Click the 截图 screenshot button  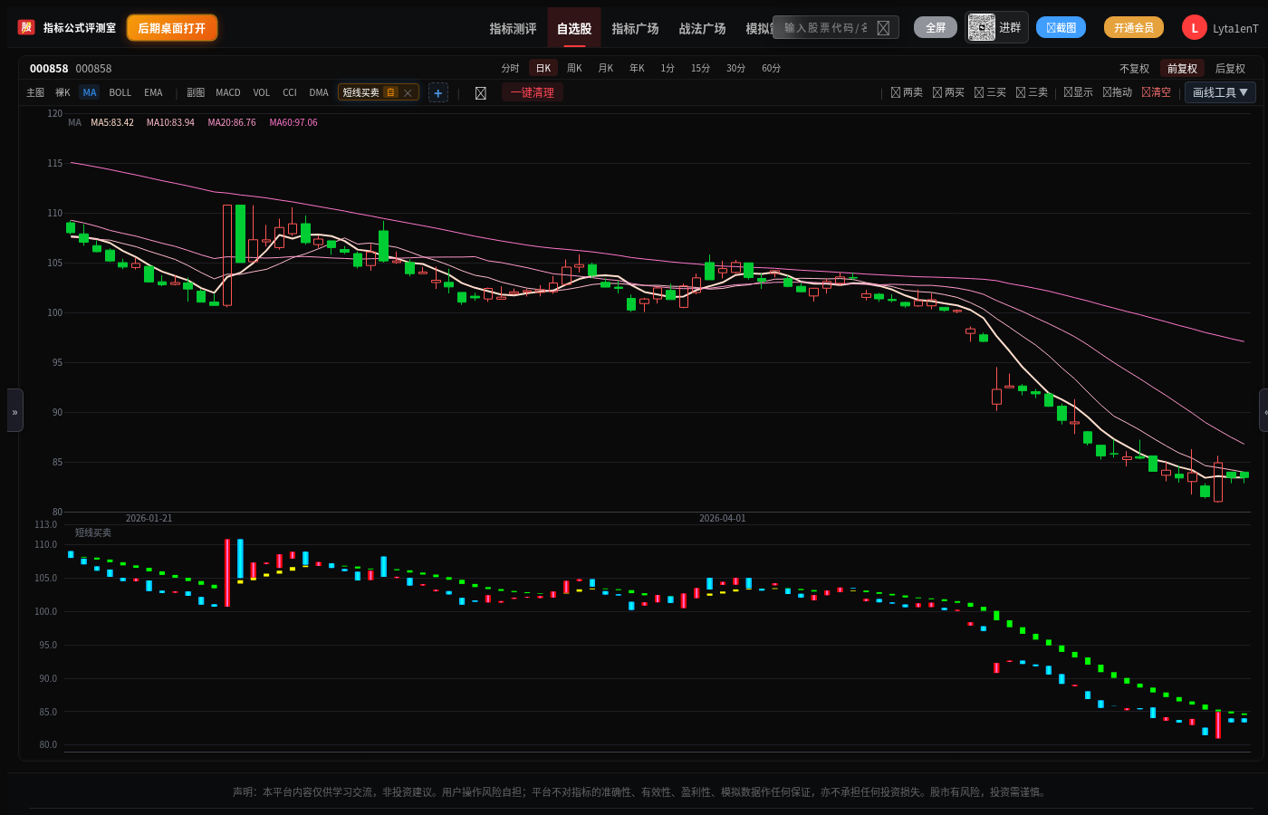tap(1061, 28)
